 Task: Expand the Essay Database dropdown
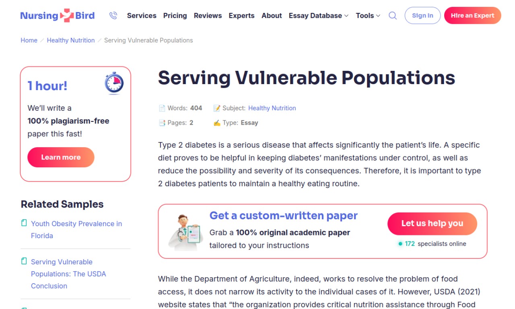319,16
